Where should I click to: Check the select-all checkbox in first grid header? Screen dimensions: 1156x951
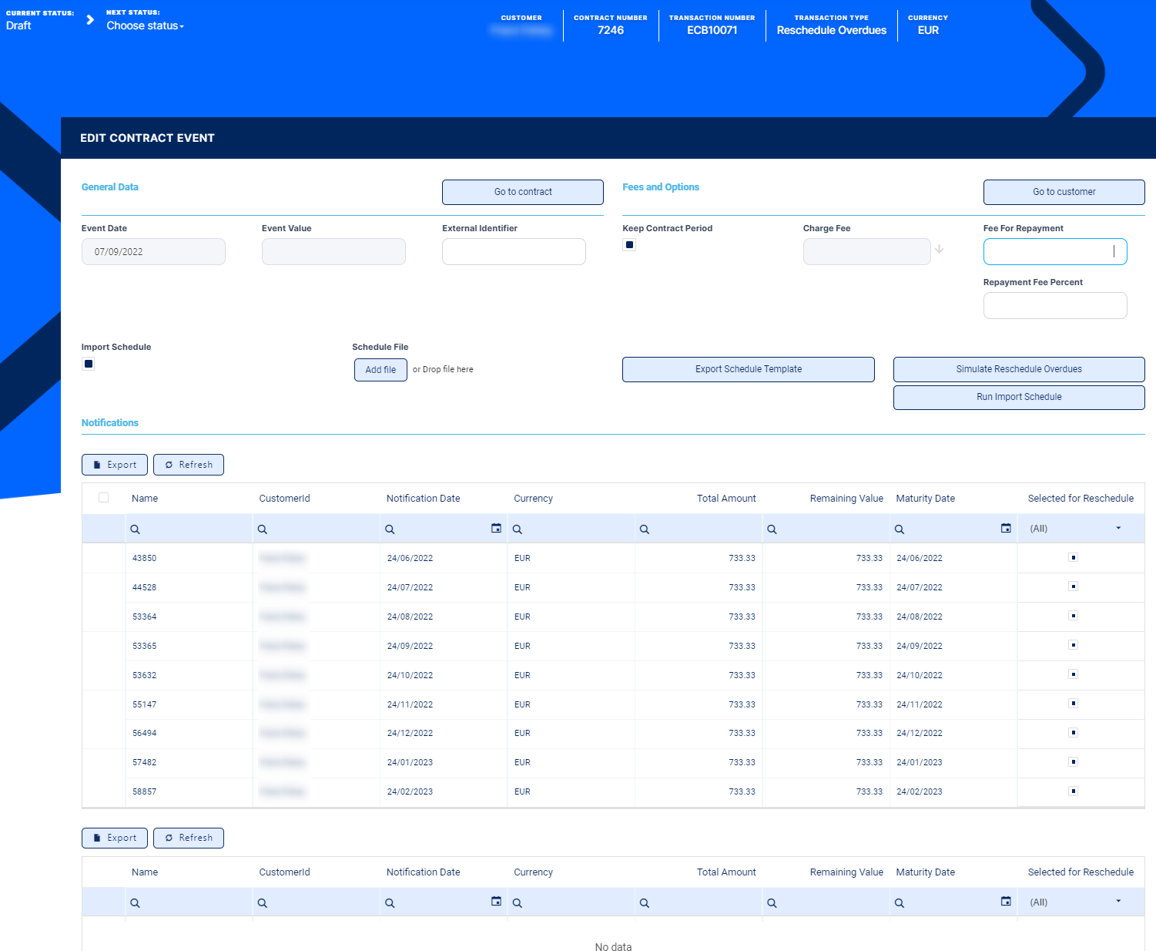pyautogui.click(x=103, y=498)
